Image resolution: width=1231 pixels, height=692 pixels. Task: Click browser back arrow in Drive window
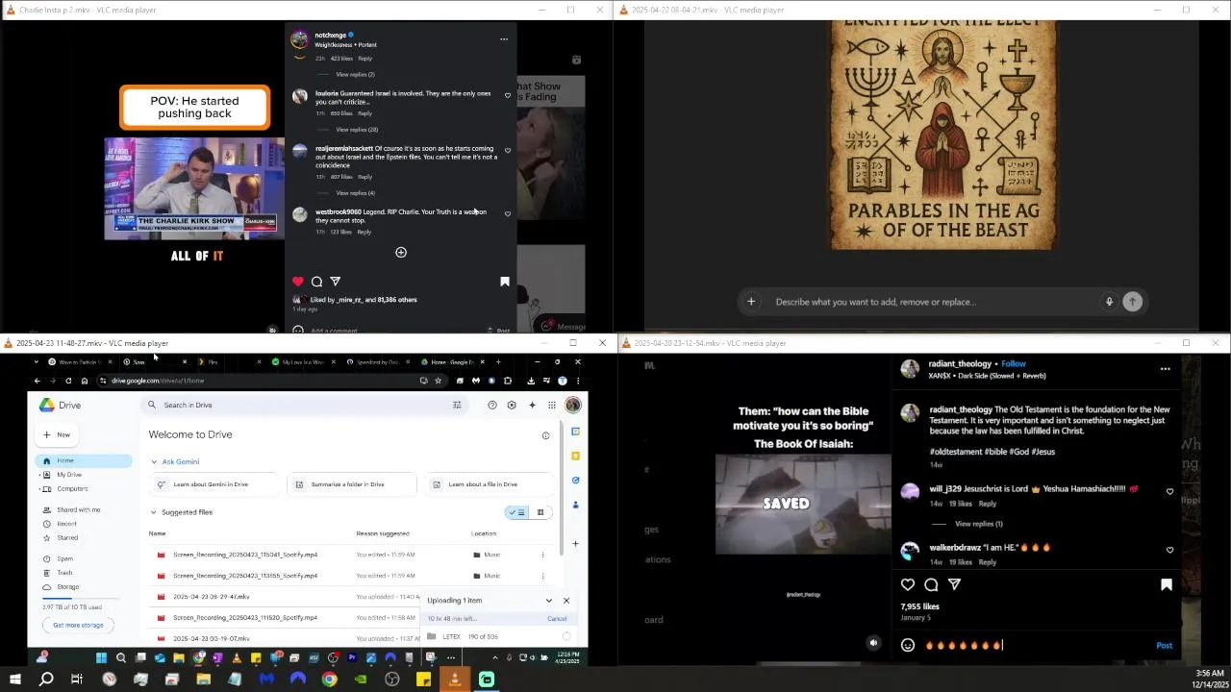coord(38,381)
